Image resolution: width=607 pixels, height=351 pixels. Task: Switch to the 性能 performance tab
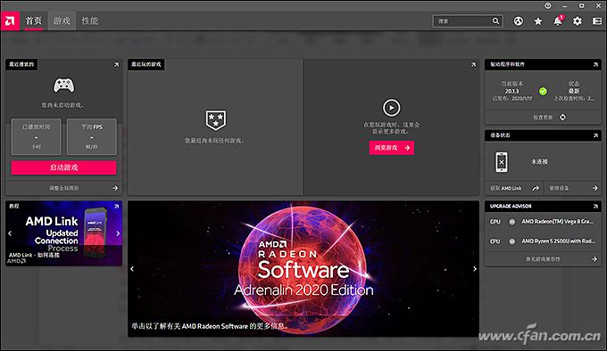point(90,20)
